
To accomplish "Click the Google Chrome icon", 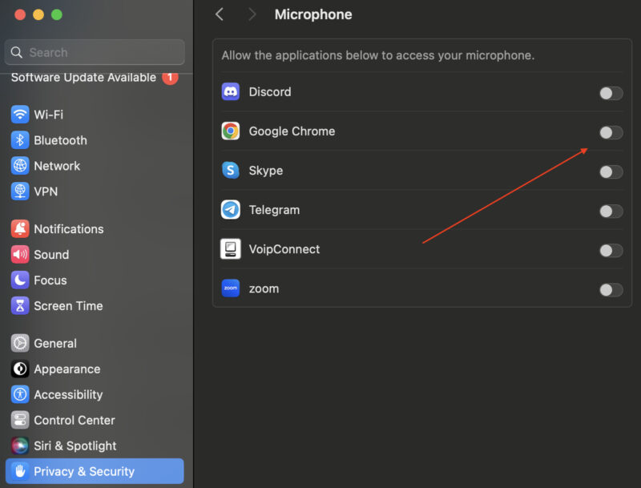I will pyautogui.click(x=231, y=131).
